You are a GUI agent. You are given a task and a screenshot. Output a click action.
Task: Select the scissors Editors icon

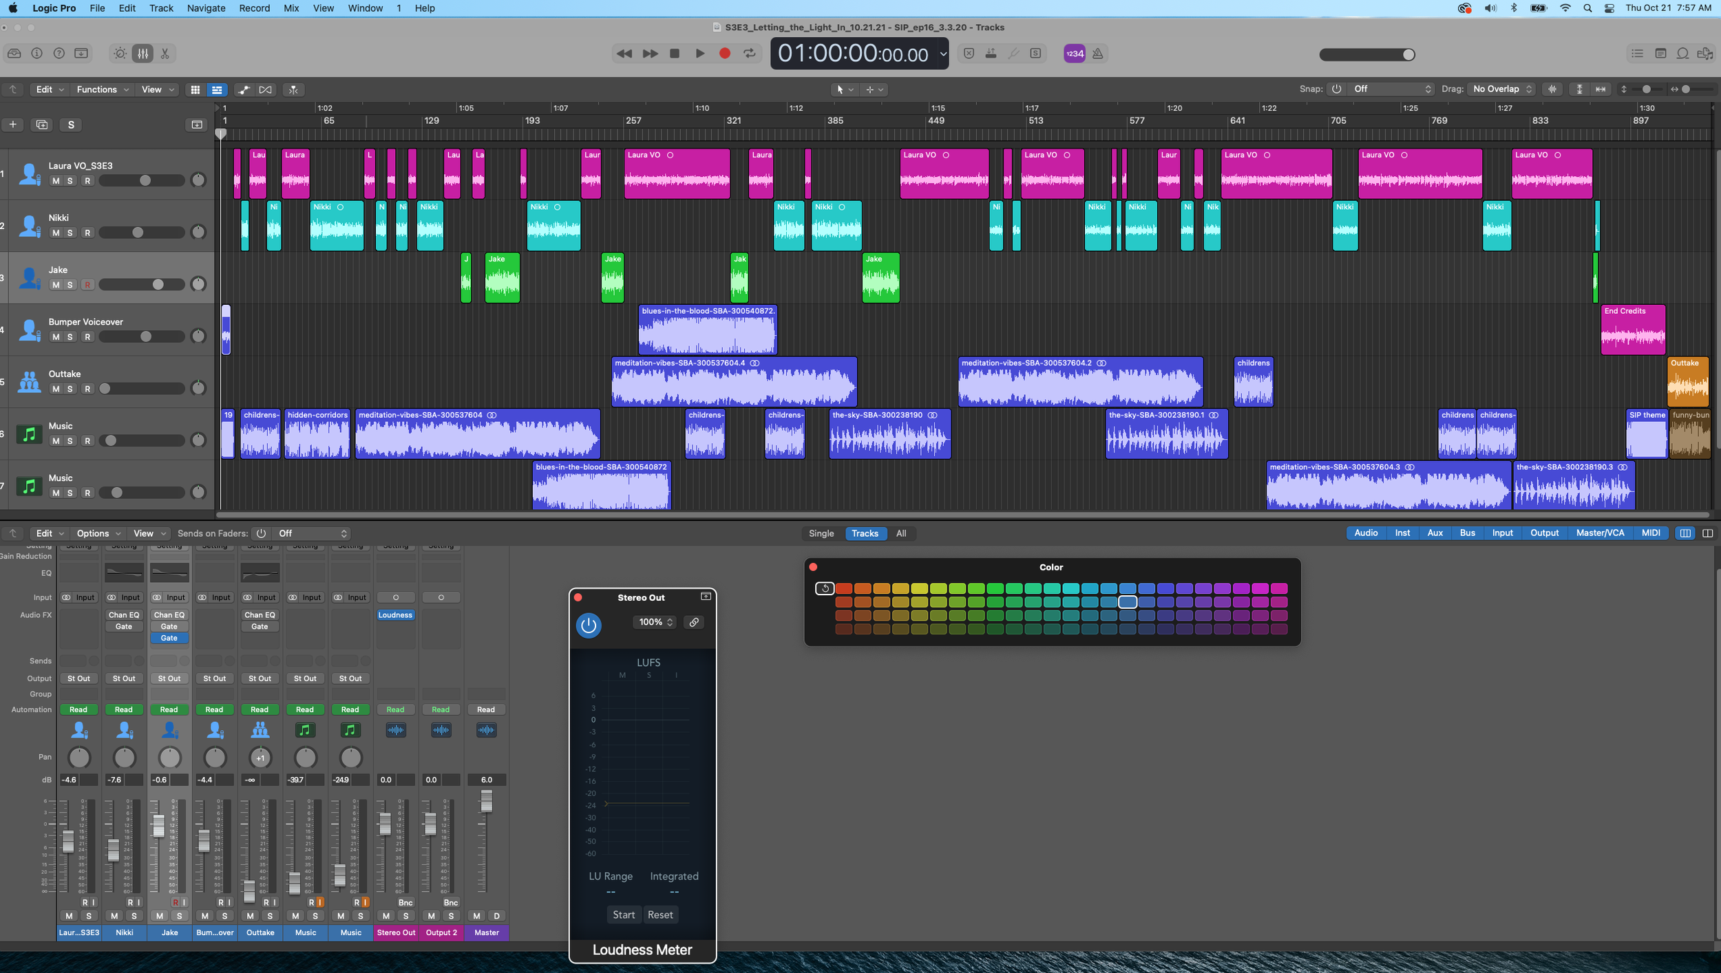165,54
